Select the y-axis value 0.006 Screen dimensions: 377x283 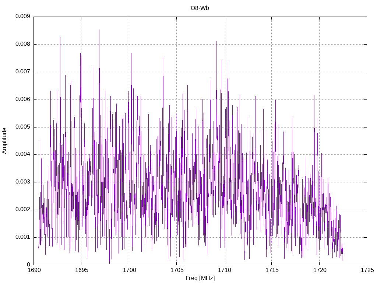[x=23, y=99]
